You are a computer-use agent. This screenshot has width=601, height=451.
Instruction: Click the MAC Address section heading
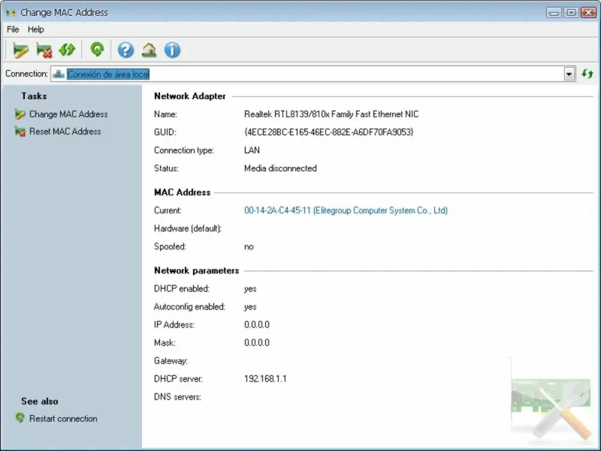click(182, 192)
